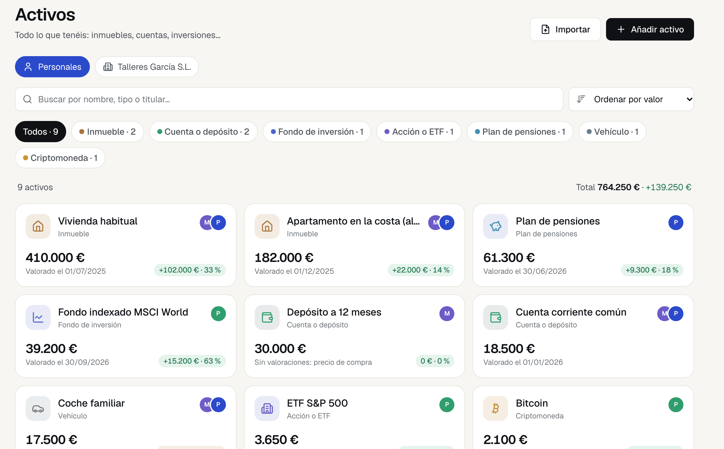The width and height of the screenshot is (724, 449).
Task: Click the Bitcoin symbol icon on Bitcoin card
Action: pos(496,408)
